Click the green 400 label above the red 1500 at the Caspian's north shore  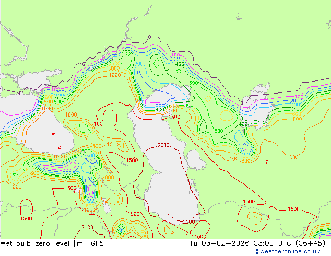pyautogui.click(x=160, y=110)
